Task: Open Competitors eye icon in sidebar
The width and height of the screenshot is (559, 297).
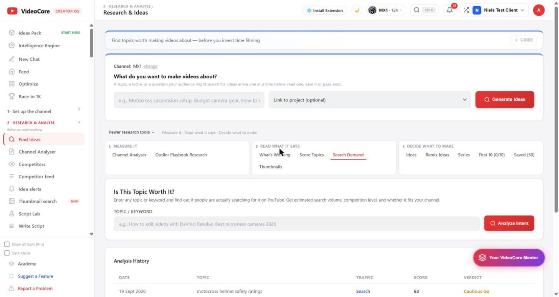Action: [x=12, y=164]
